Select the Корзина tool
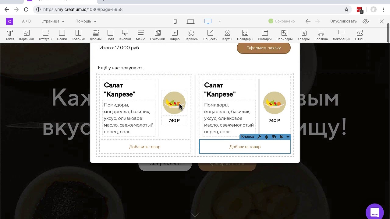Screen dimensions: 390x219 point(321,35)
